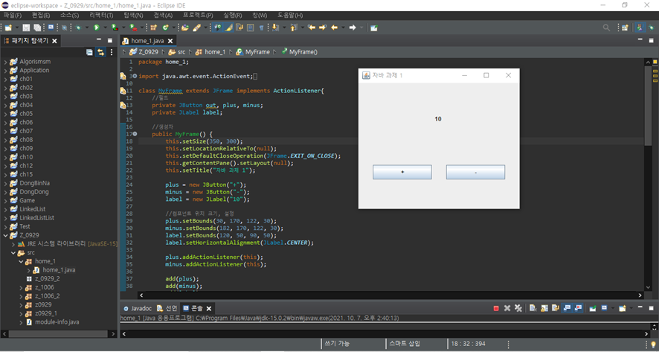Toggle Skip All Breakpoints
659x352 pixels.
[64, 28]
